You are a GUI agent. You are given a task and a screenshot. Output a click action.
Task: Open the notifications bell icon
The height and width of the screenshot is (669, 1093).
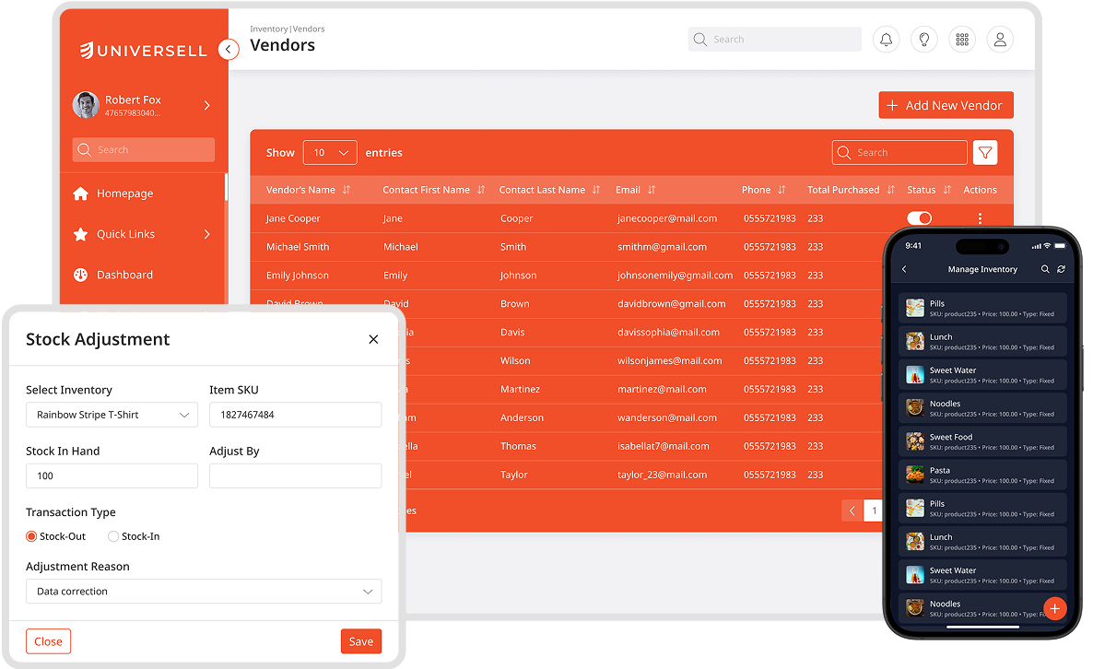click(x=886, y=40)
